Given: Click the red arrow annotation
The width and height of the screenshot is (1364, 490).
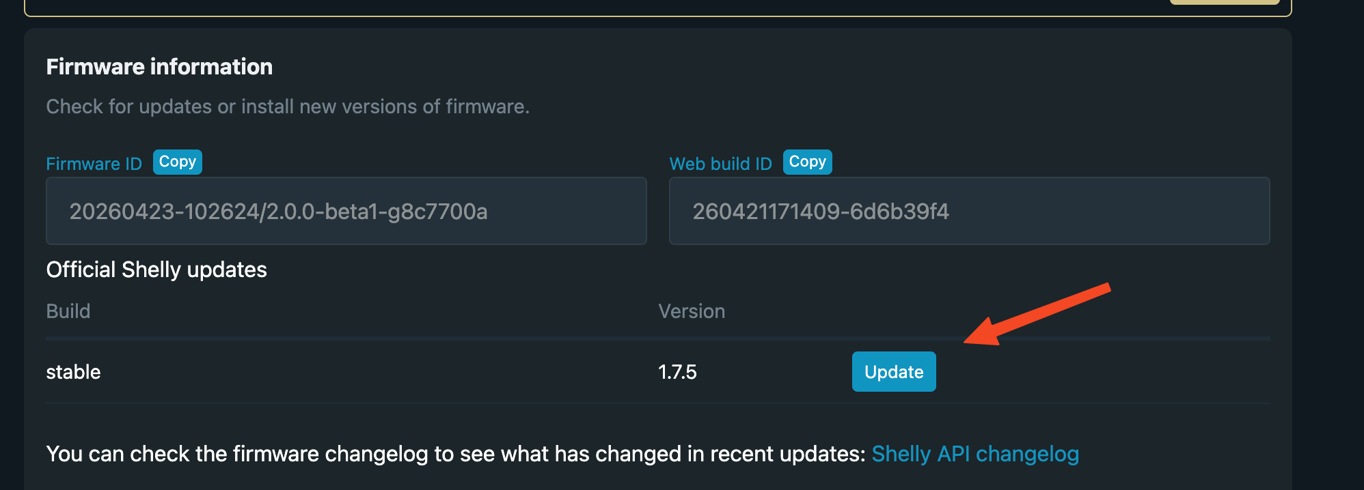Looking at the screenshot, I should (x=1037, y=315).
